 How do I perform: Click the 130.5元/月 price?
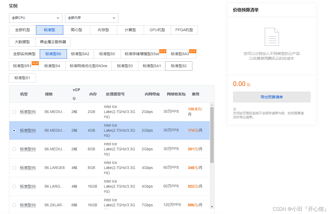click(195, 112)
